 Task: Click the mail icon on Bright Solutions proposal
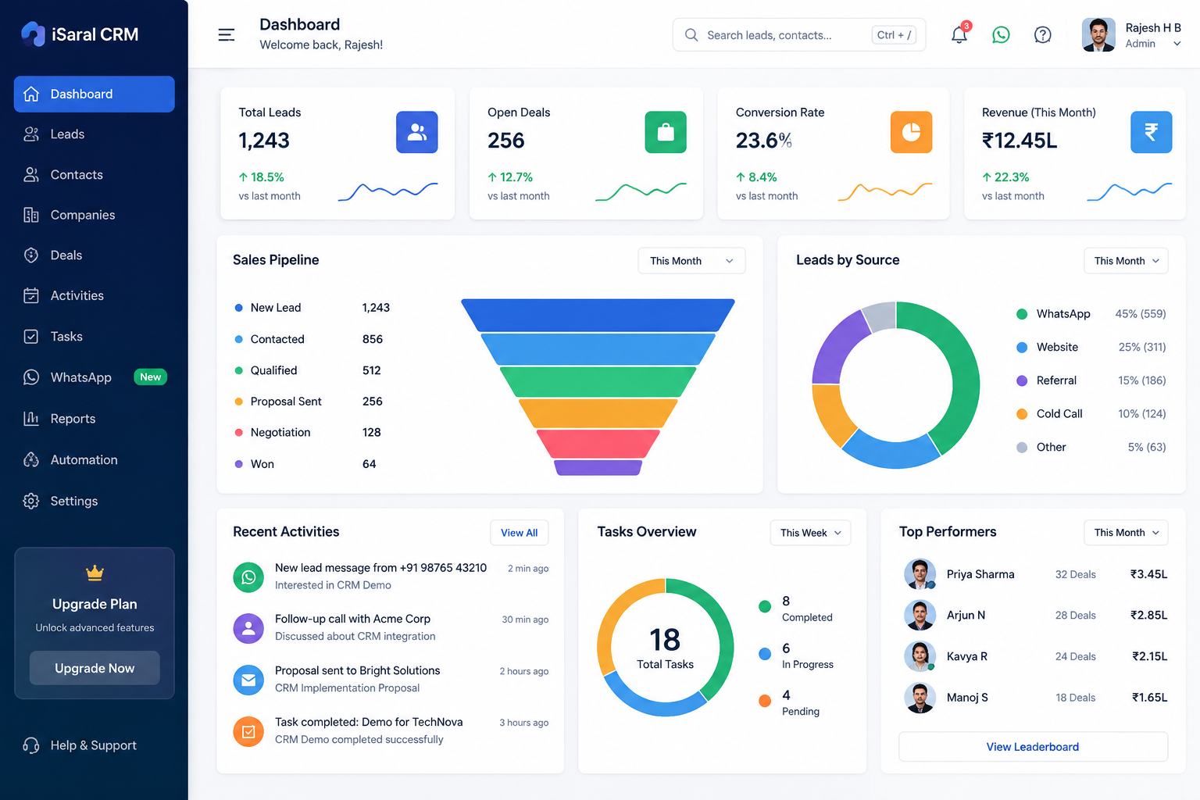click(x=248, y=680)
